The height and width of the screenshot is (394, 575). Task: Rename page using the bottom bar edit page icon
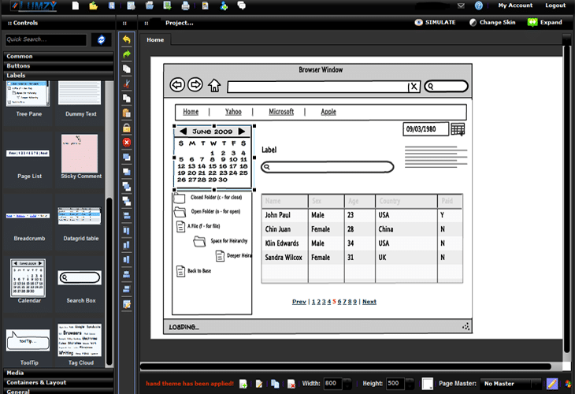click(x=259, y=384)
